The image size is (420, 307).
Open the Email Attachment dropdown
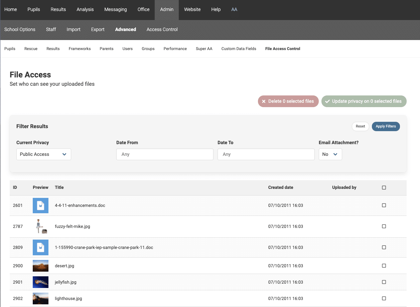(x=330, y=154)
